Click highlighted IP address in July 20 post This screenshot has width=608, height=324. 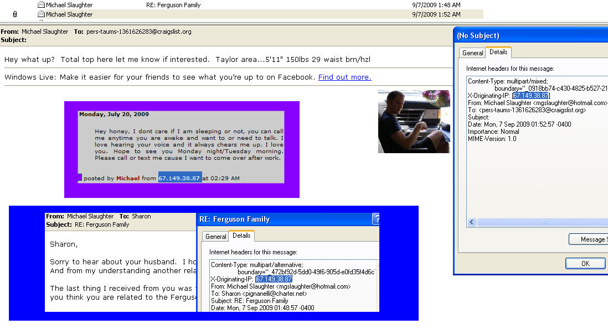pyautogui.click(x=180, y=178)
